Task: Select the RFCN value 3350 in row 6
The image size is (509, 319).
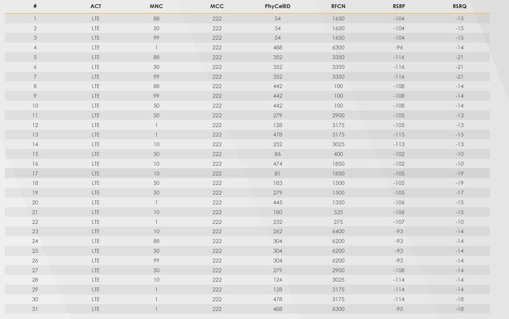Action: [338, 67]
